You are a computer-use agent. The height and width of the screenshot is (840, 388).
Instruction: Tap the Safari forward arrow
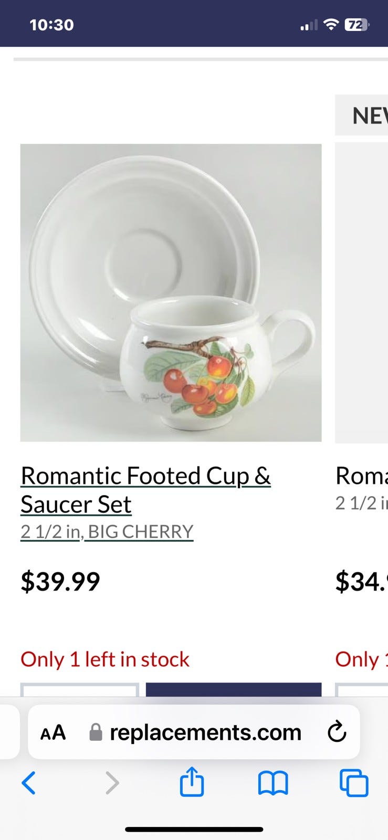(112, 783)
